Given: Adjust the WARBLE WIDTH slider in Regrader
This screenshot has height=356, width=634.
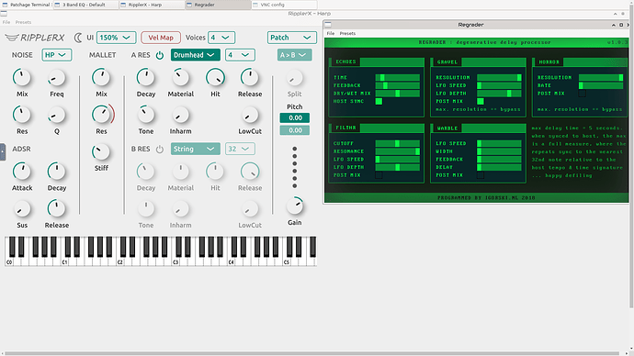Looking at the screenshot, I should coord(499,151).
